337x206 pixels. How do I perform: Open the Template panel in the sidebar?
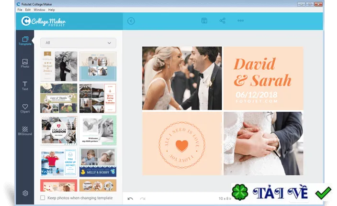[25, 41]
